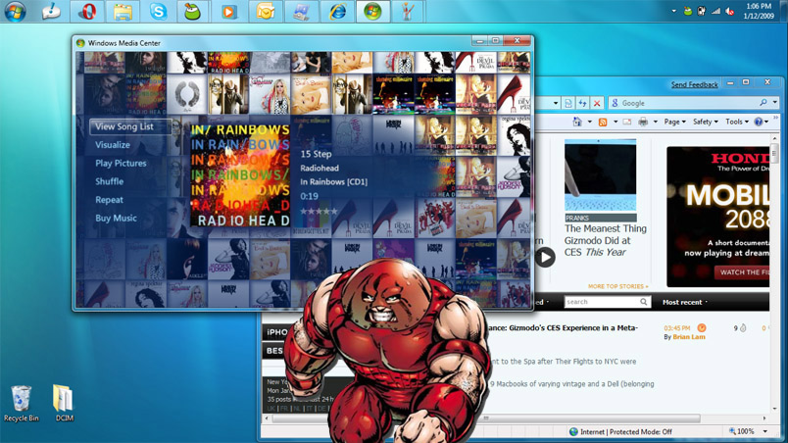Click MORE TOP STORIES link
The width and height of the screenshot is (788, 443).
point(618,286)
